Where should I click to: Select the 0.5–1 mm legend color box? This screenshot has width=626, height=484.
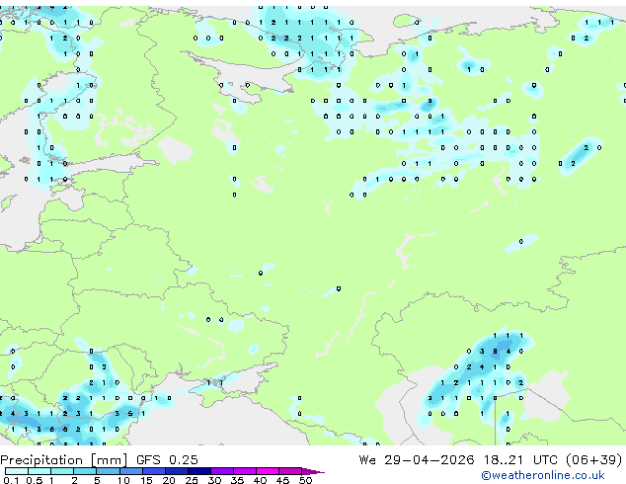click(x=39, y=471)
